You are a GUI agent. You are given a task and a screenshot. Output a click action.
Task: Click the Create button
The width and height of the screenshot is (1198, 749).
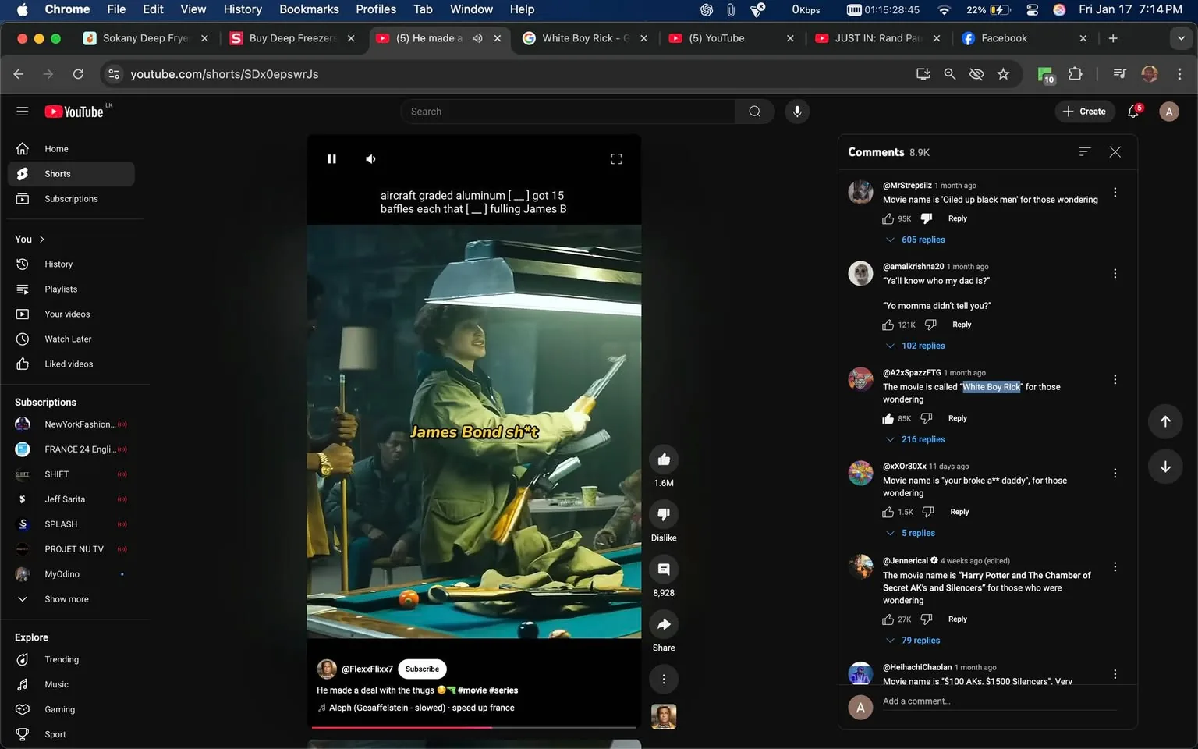click(1084, 112)
